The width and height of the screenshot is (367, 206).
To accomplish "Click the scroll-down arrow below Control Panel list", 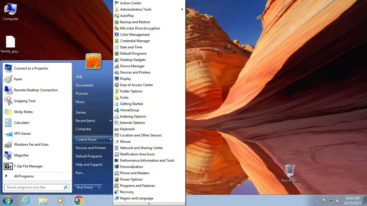I will (x=149, y=204).
